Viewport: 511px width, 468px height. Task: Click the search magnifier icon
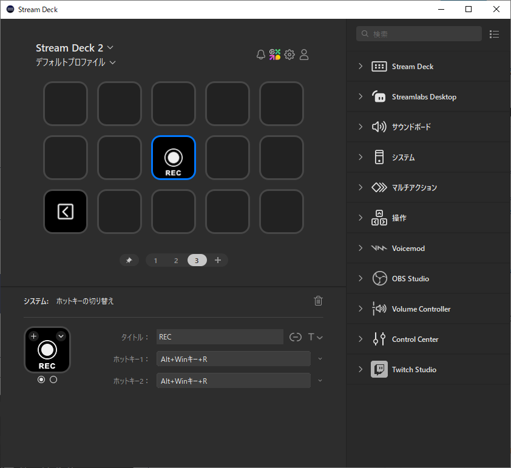365,34
